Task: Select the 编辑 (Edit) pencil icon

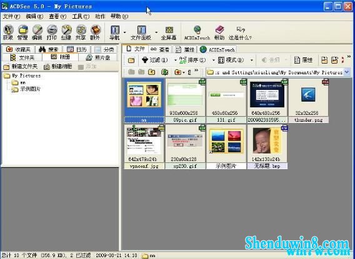Action: [x=37, y=32]
